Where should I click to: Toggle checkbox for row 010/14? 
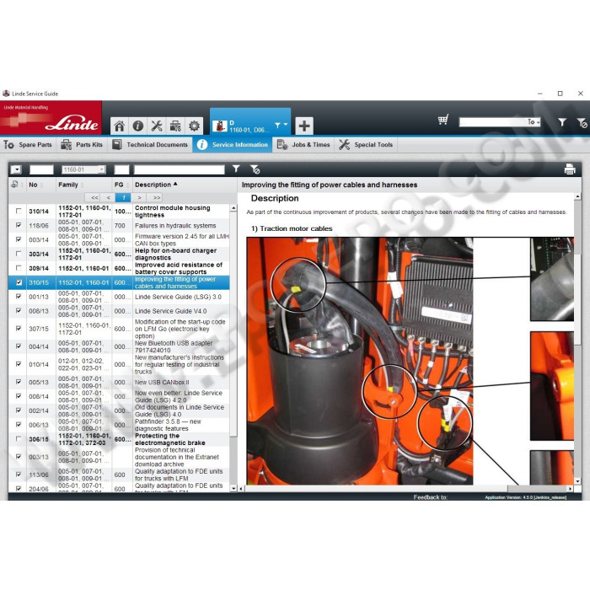click(x=19, y=364)
